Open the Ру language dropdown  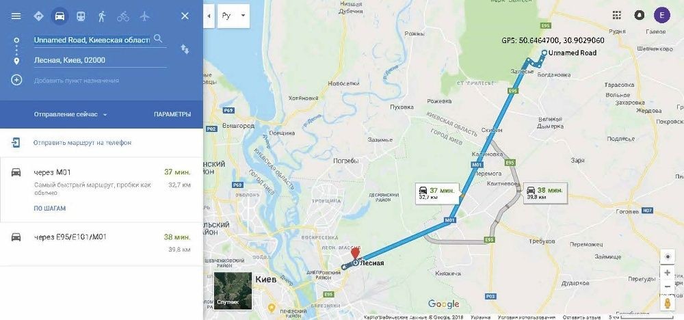click(233, 16)
